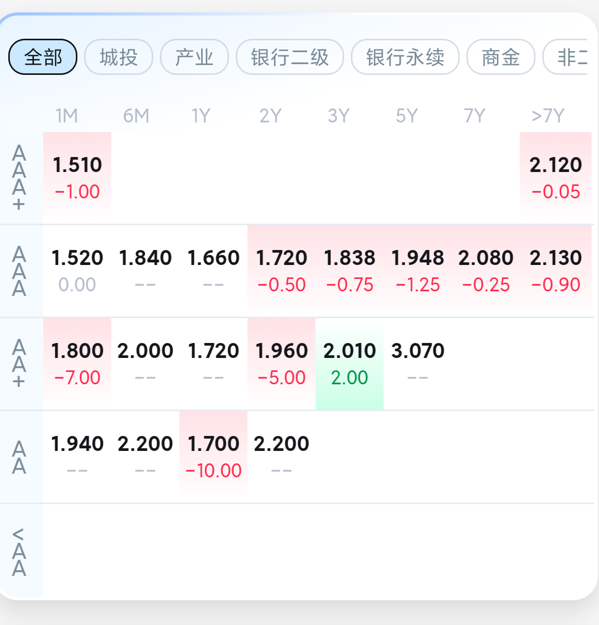
Task: Select the green AA+ 3Y cell 2.010
Action: [350, 364]
